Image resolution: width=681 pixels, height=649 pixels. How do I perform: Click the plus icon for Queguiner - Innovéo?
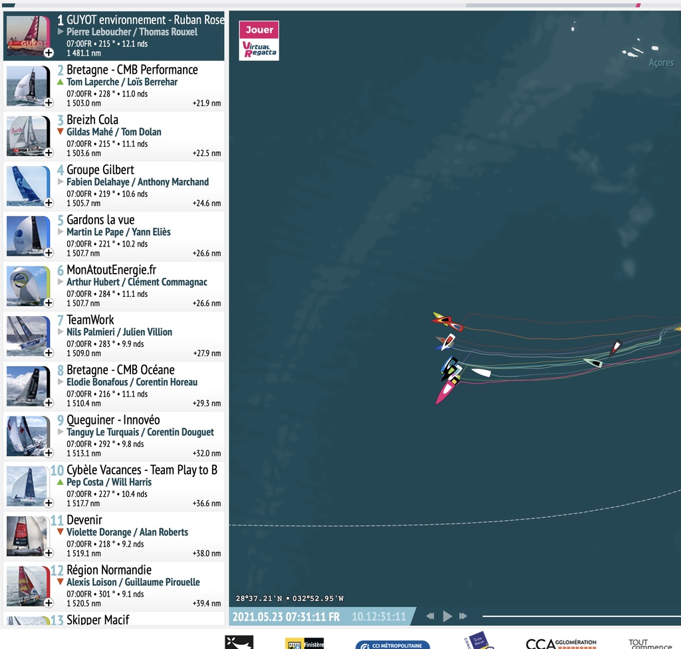(x=49, y=453)
